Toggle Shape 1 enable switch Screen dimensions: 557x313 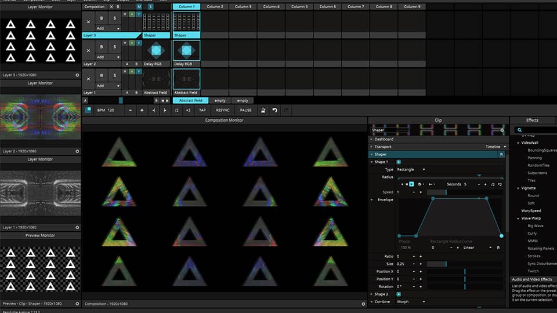pos(399,162)
